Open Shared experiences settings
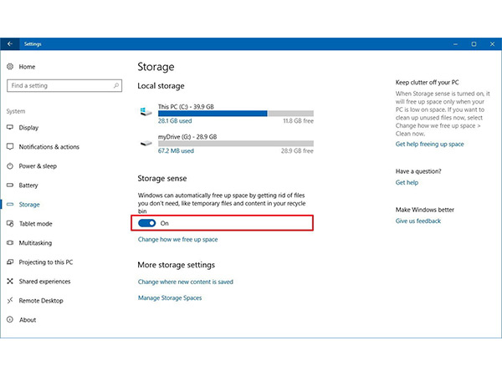The width and height of the screenshot is (502, 376). click(x=46, y=282)
